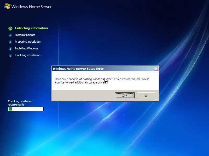Image resolution: width=209 pixels, height=156 pixels.
Task: Click No in the Setup Error dialog
Action: [x=146, y=95]
